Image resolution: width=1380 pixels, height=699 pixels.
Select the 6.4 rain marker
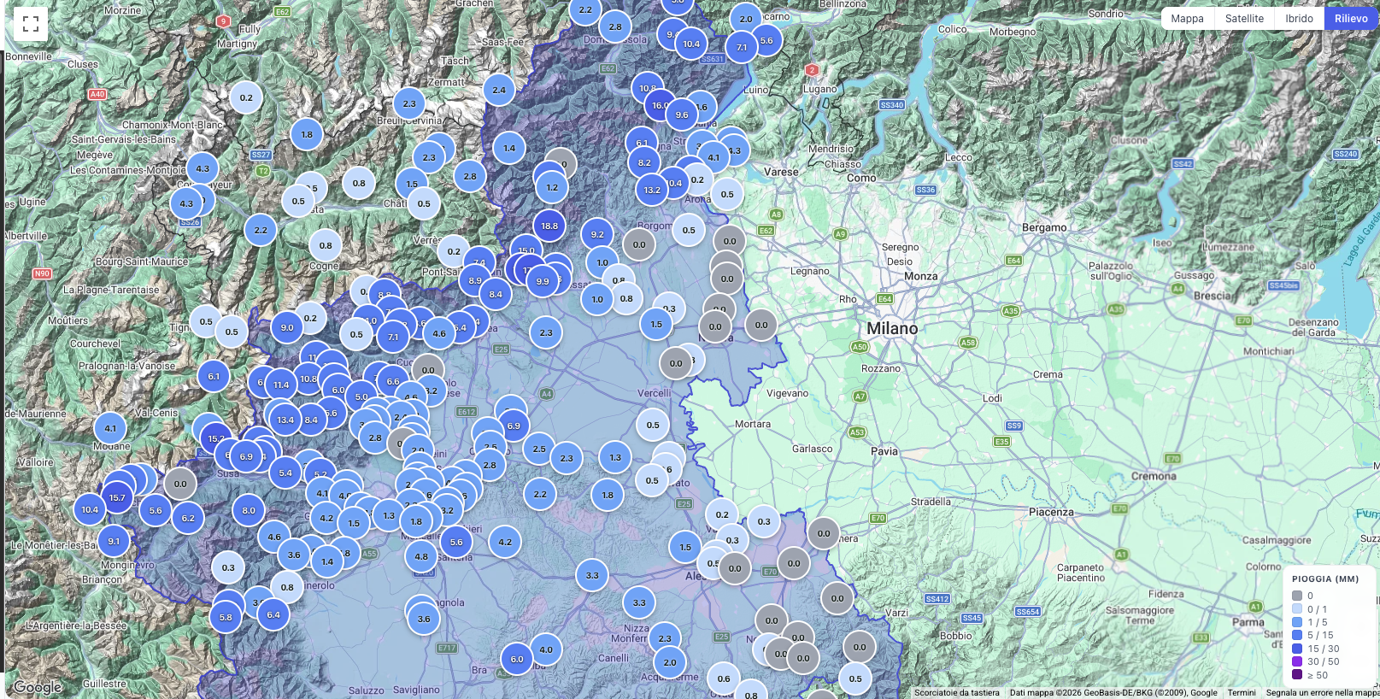tap(273, 615)
